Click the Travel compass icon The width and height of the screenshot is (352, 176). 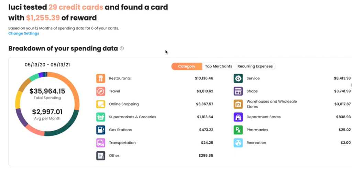tap(100, 91)
